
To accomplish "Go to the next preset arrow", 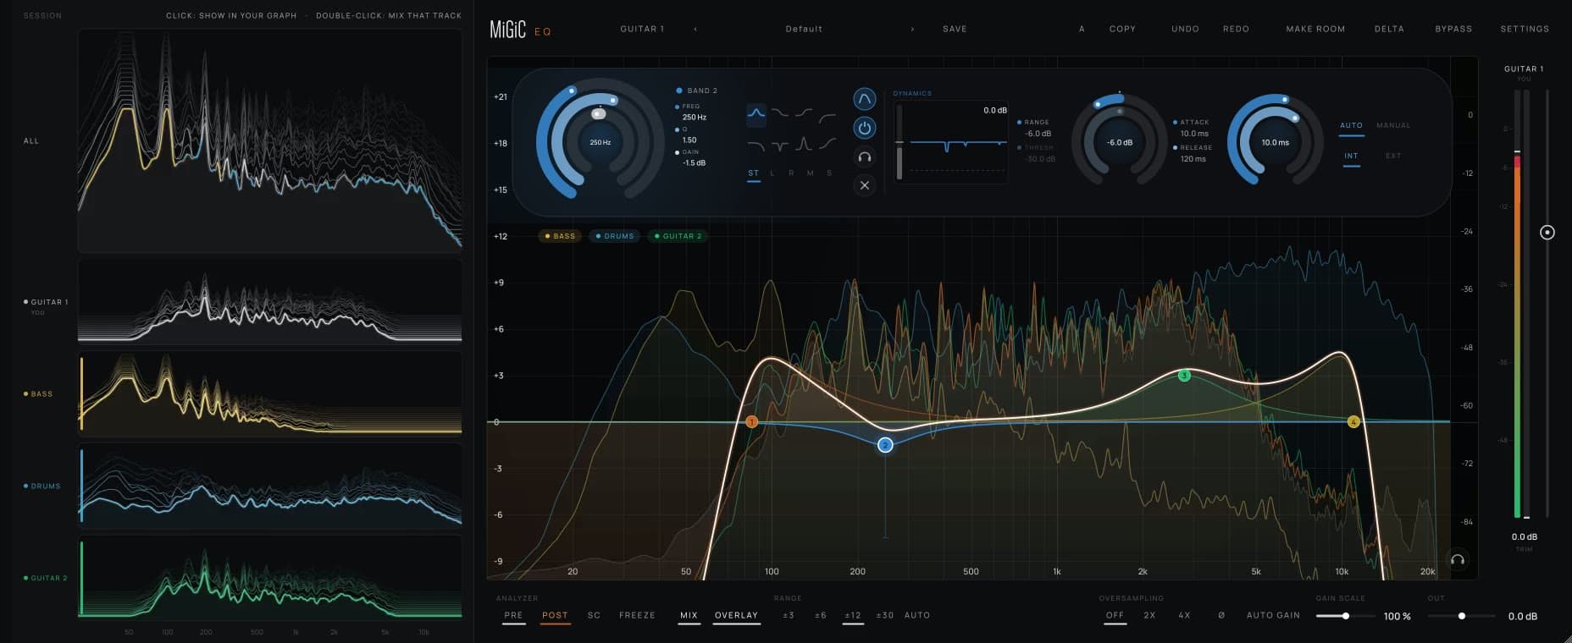I will (x=912, y=29).
